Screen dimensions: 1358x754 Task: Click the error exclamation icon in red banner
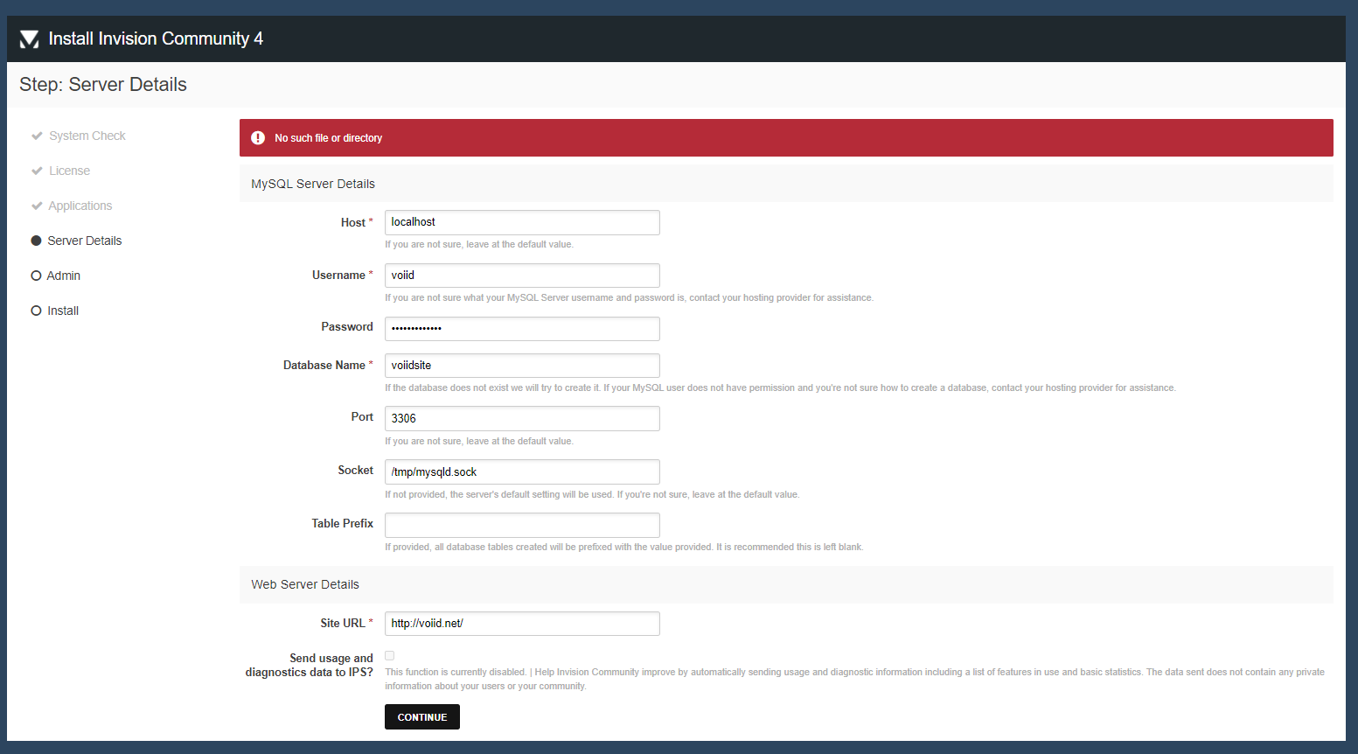pyautogui.click(x=258, y=138)
